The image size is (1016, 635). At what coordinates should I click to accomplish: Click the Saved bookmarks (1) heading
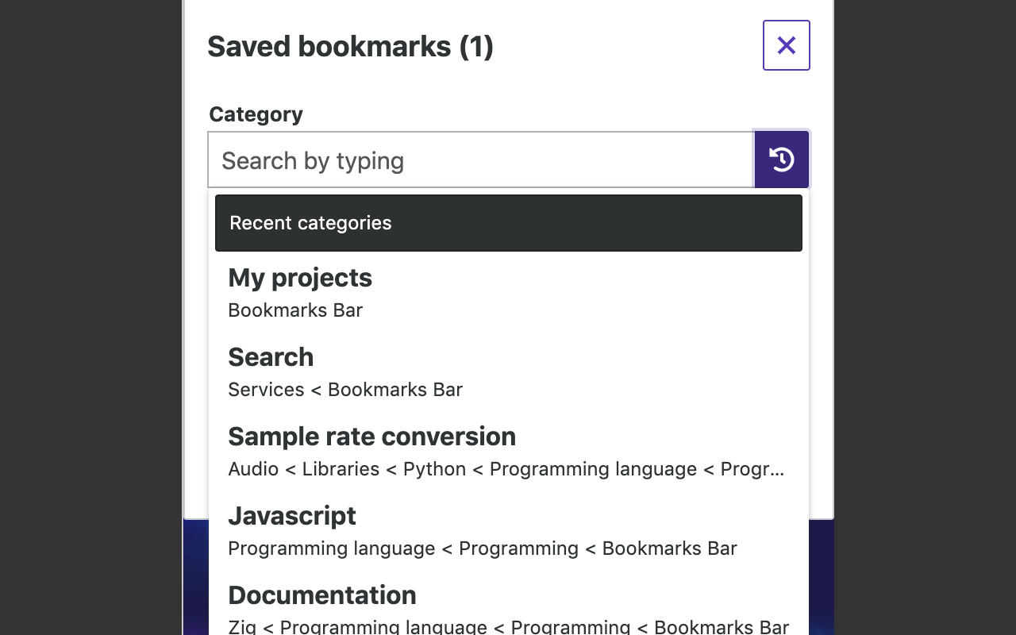click(x=350, y=46)
